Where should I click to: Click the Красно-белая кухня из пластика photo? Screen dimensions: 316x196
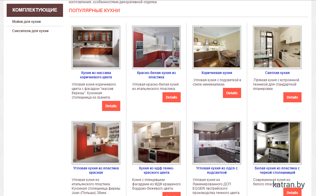pyautogui.click(x=156, y=47)
